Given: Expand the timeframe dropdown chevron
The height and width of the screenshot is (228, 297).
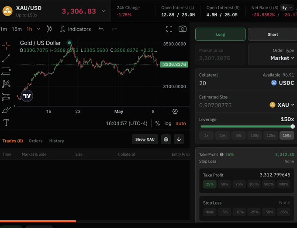Looking at the screenshot, I should [x=38, y=29].
